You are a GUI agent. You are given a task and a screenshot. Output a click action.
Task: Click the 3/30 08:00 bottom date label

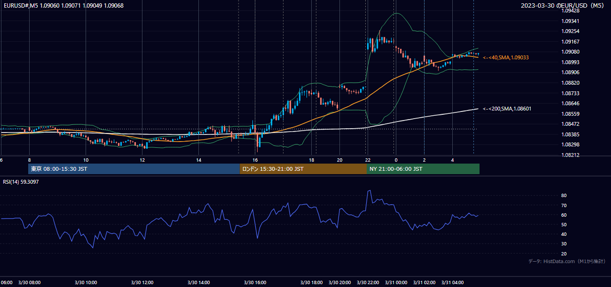coord(29,282)
